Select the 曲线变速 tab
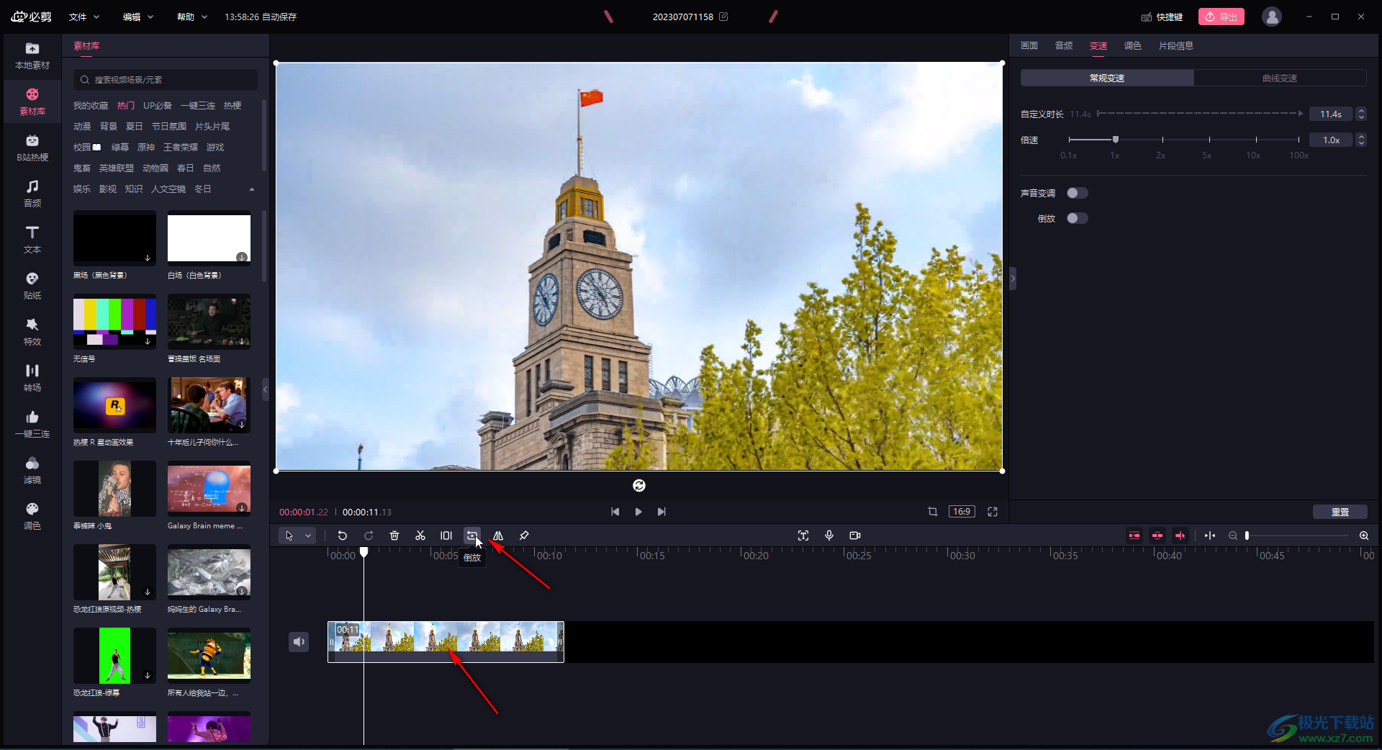This screenshot has width=1382, height=750. [x=1280, y=78]
